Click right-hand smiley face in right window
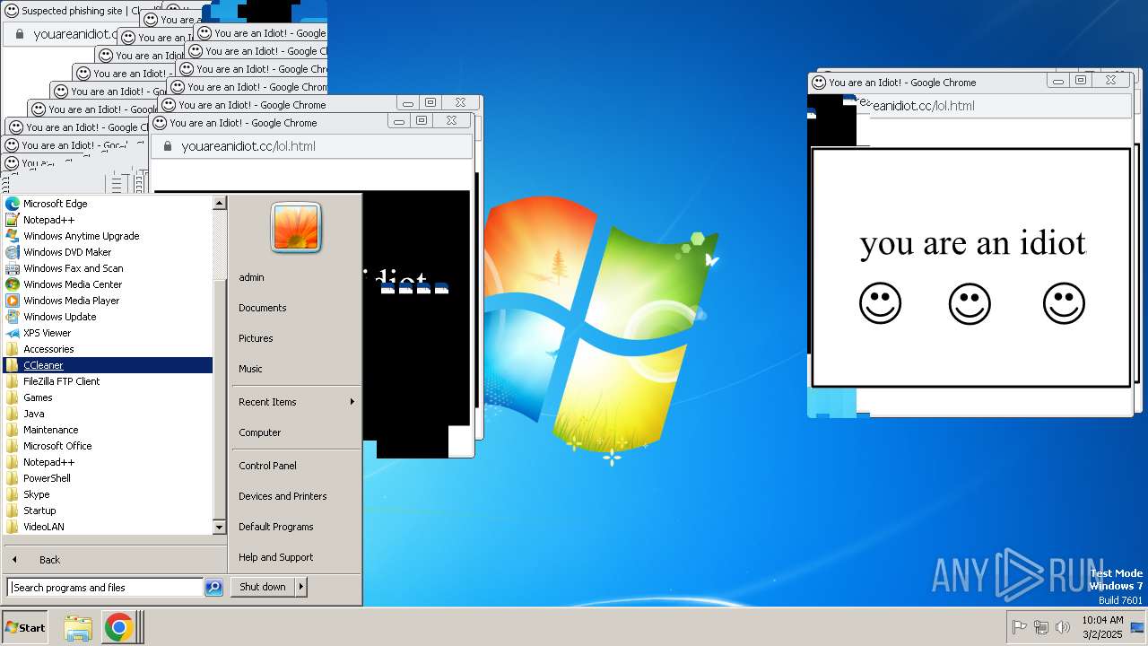This screenshot has width=1148, height=646. 1064,303
